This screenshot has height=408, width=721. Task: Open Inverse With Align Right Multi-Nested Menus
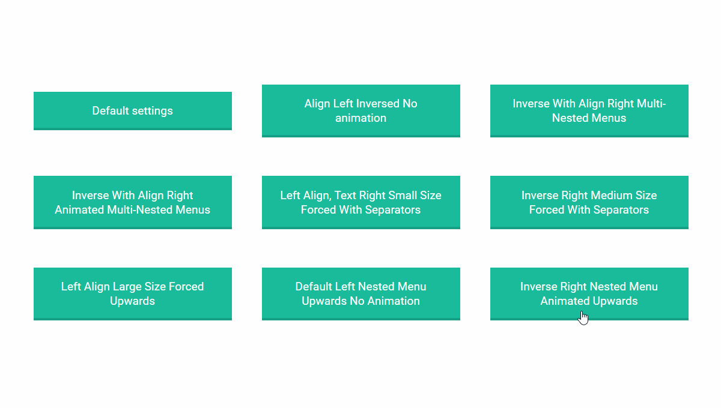pos(589,110)
